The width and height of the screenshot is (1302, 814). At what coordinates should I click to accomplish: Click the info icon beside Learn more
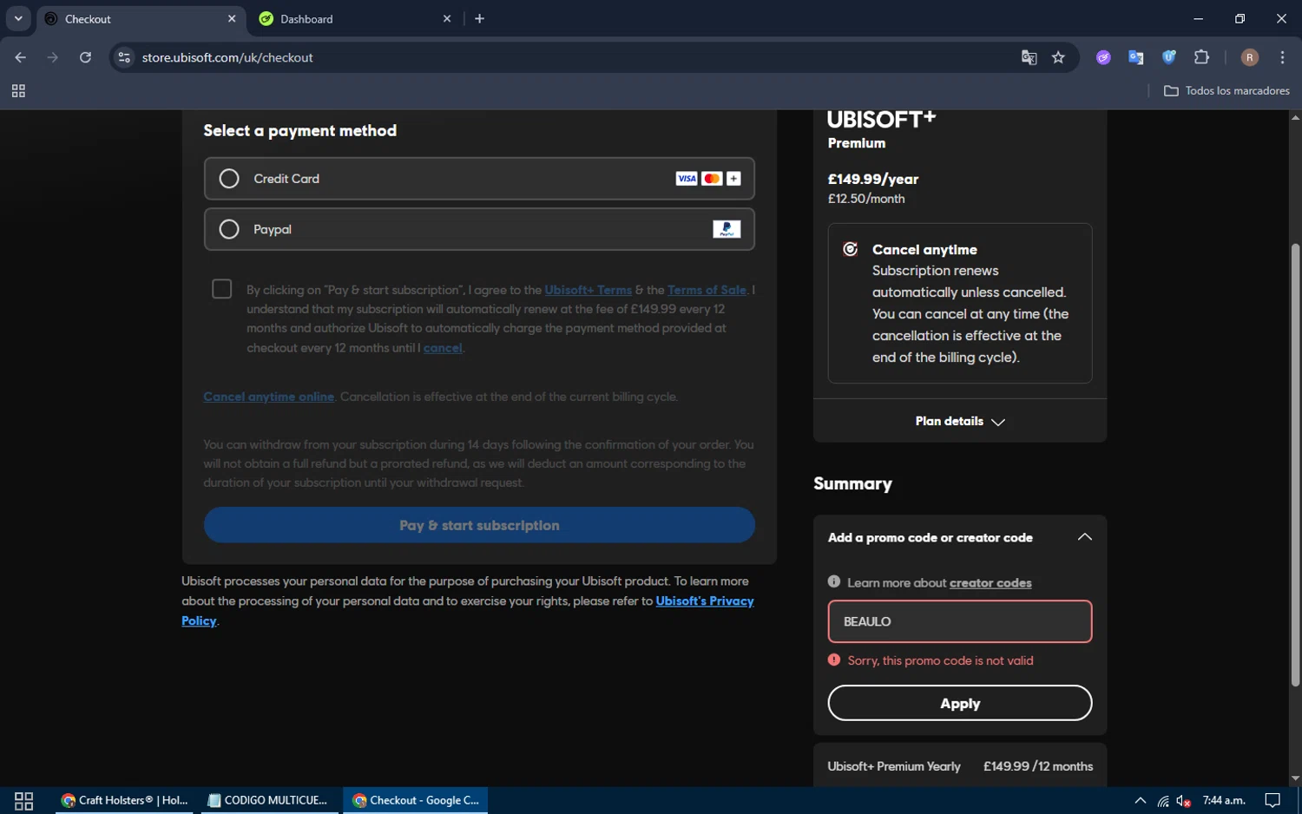point(834,582)
